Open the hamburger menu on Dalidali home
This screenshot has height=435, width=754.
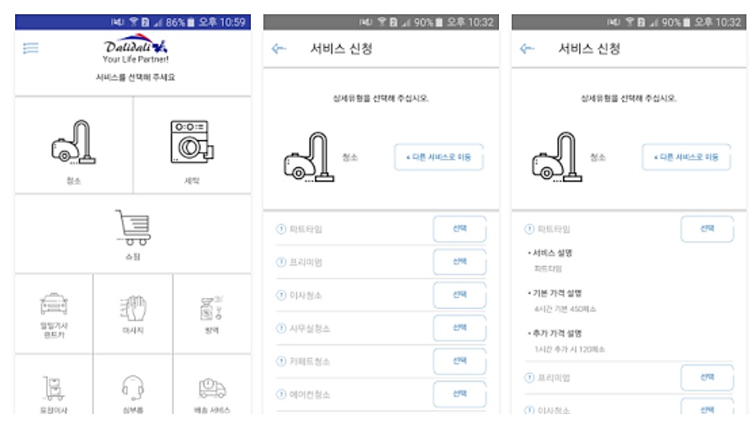click(x=31, y=50)
